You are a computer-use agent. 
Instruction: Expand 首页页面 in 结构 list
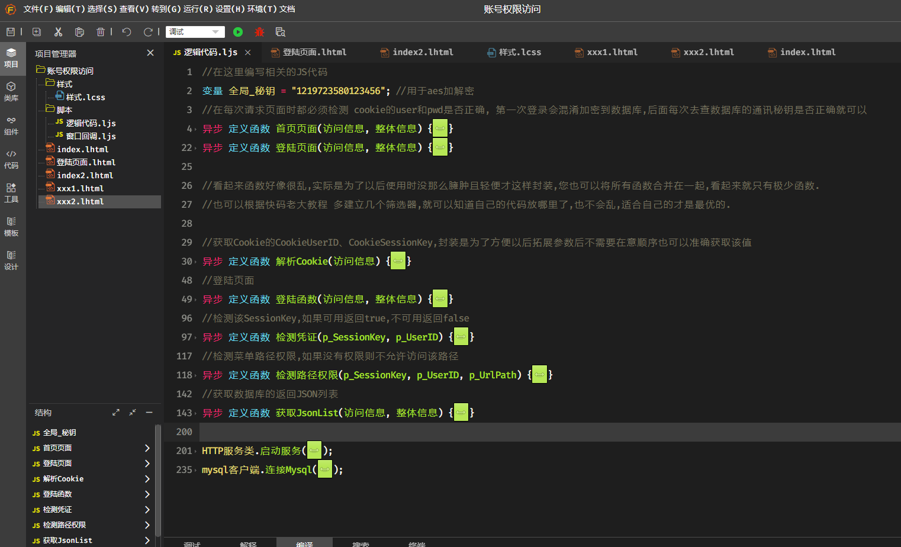pos(147,448)
